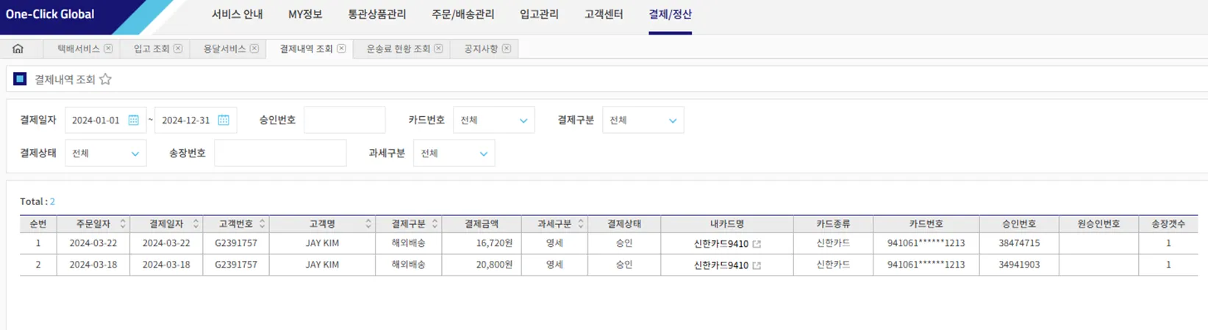Image resolution: width=1208 pixels, height=330 pixels.
Task: Open 신한카드9410 link in row 2
Action: pos(721,265)
